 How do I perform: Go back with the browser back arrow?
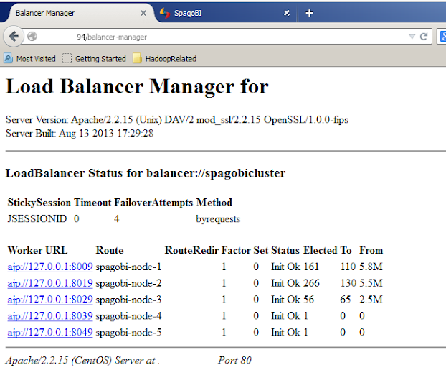pos(14,37)
